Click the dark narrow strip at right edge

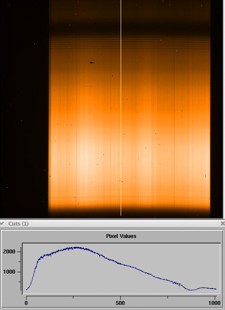coord(217,109)
